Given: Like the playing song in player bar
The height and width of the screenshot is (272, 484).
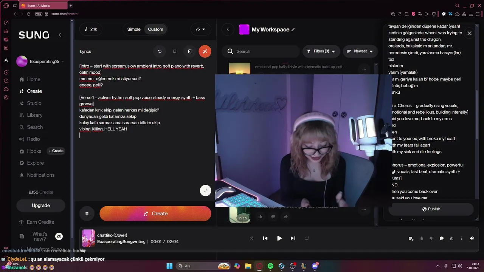Looking at the screenshot, I should [x=421, y=238].
